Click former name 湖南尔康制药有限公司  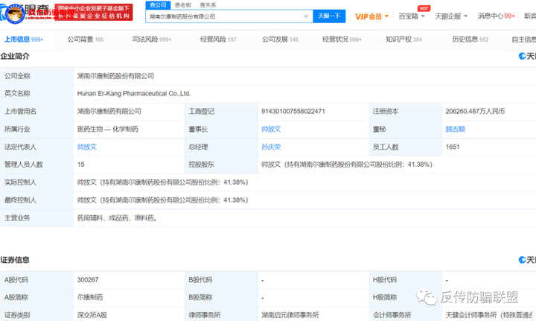(109, 112)
